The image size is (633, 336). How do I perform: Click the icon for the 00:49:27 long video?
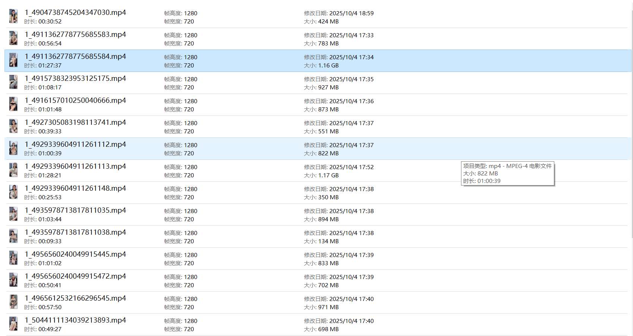coord(13,324)
